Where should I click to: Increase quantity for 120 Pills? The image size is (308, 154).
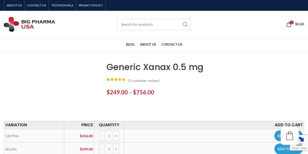(116, 136)
